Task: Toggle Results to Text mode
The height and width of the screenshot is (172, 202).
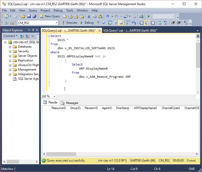Action: pos(141,23)
